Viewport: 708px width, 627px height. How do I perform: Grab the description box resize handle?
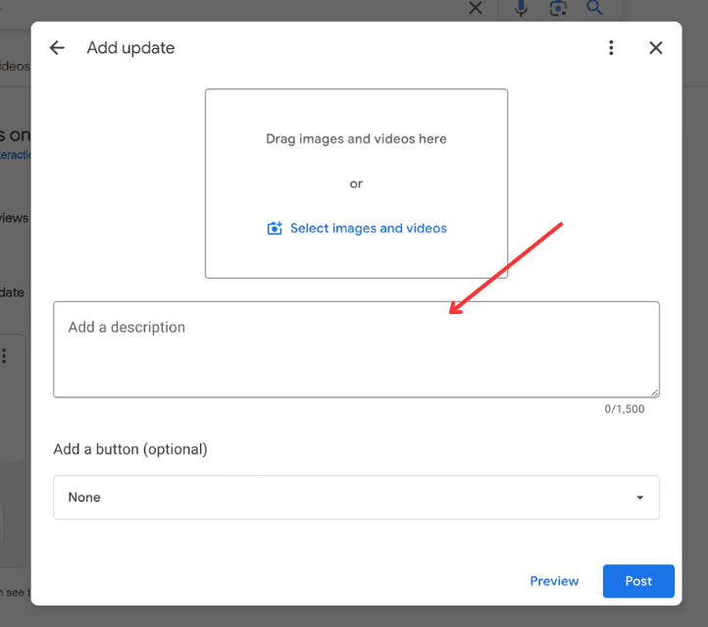coord(655,393)
